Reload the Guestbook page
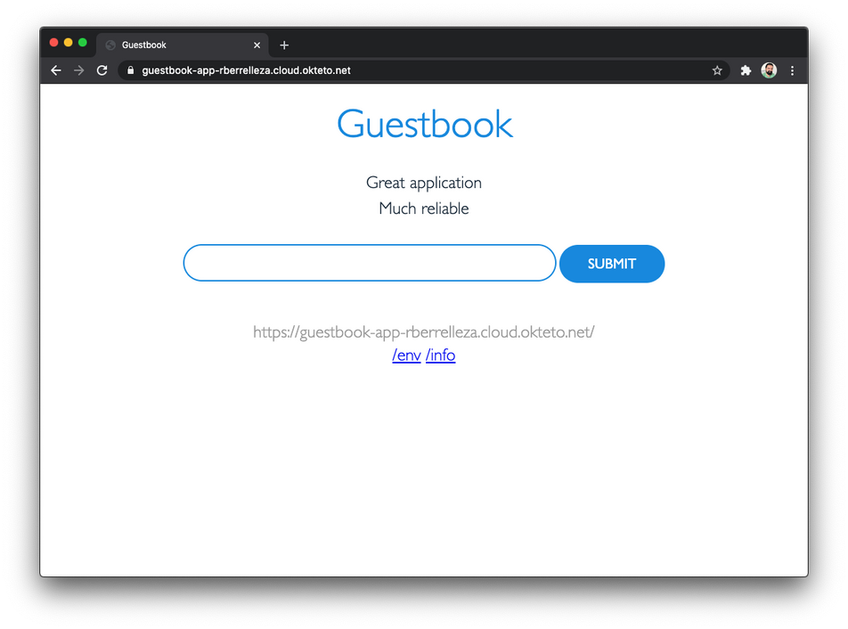This screenshot has width=848, height=629. (102, 69)
